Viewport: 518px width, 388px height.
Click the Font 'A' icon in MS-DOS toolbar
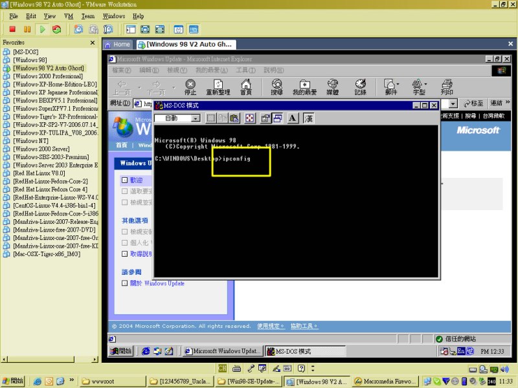pos(293,118)
